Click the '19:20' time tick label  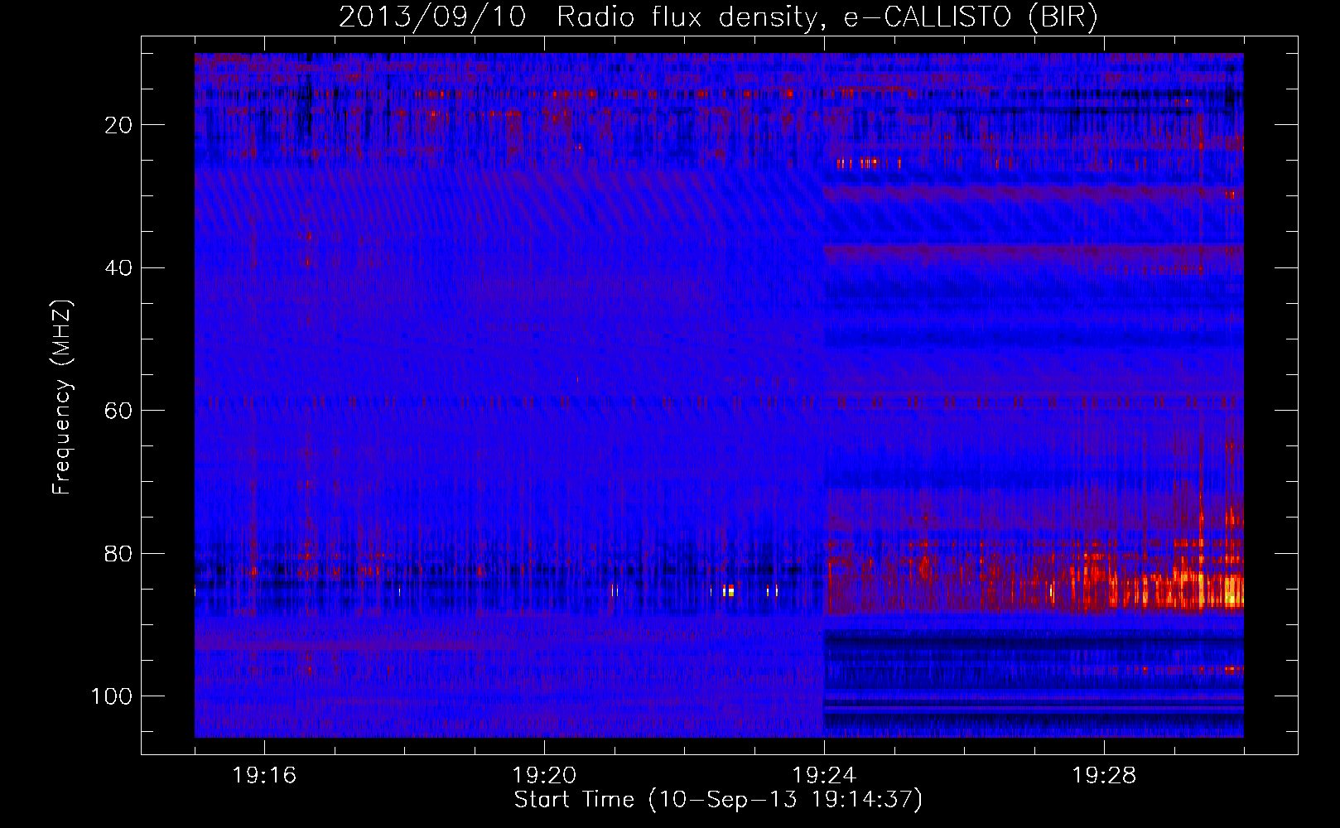[544, 776]
